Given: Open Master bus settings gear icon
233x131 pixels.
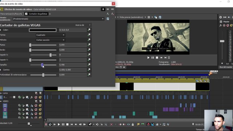Looking at the screenshot, I should point(221,17).
